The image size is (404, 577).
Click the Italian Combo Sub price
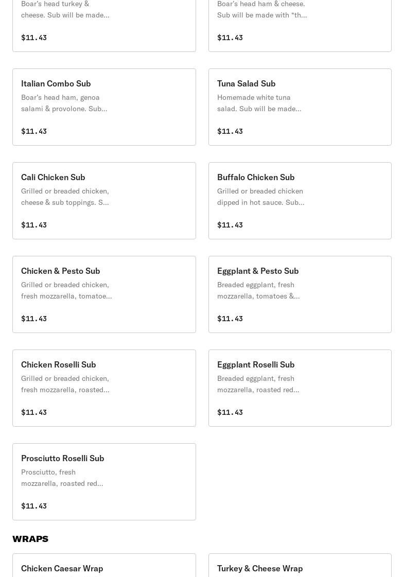pos(34,131)
